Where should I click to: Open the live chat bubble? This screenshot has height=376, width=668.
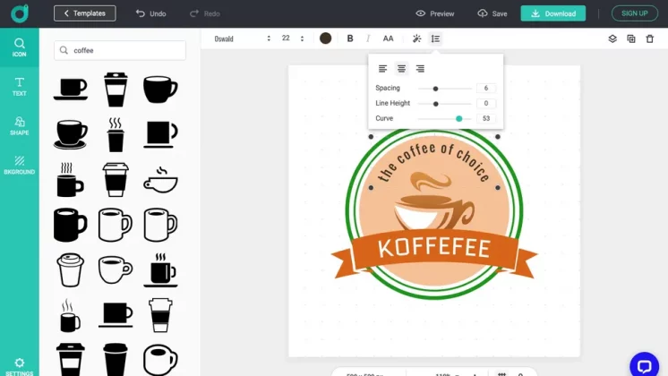pos(644,364)
